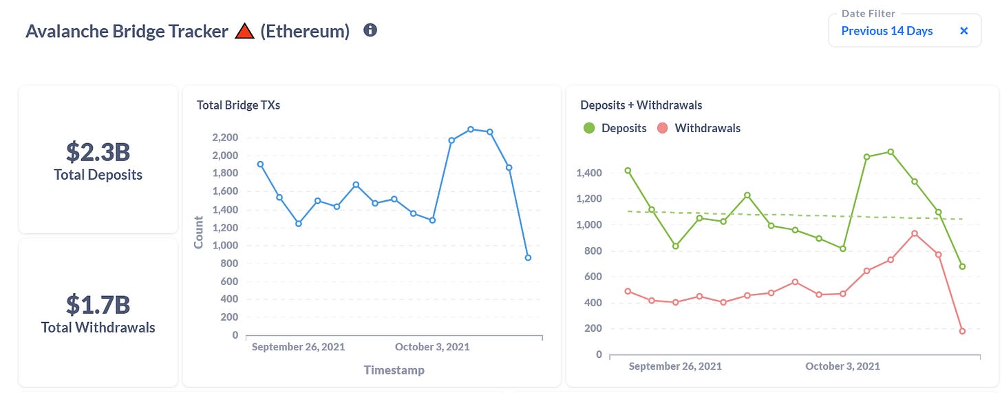1002x393 pixels.
Task: Select the last blue data point near 800
Action: pos(528,257)
